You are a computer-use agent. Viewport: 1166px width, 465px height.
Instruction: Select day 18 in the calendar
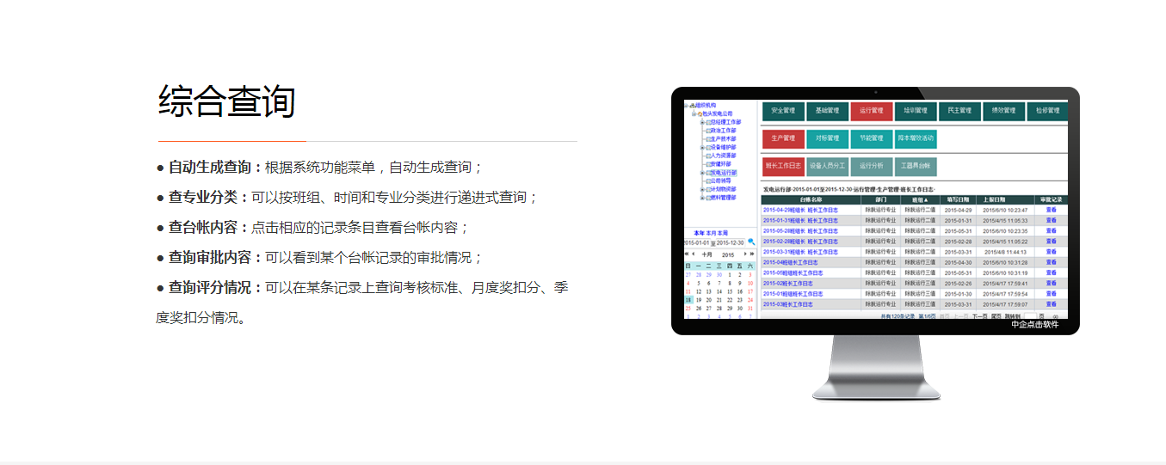[688, 299]
